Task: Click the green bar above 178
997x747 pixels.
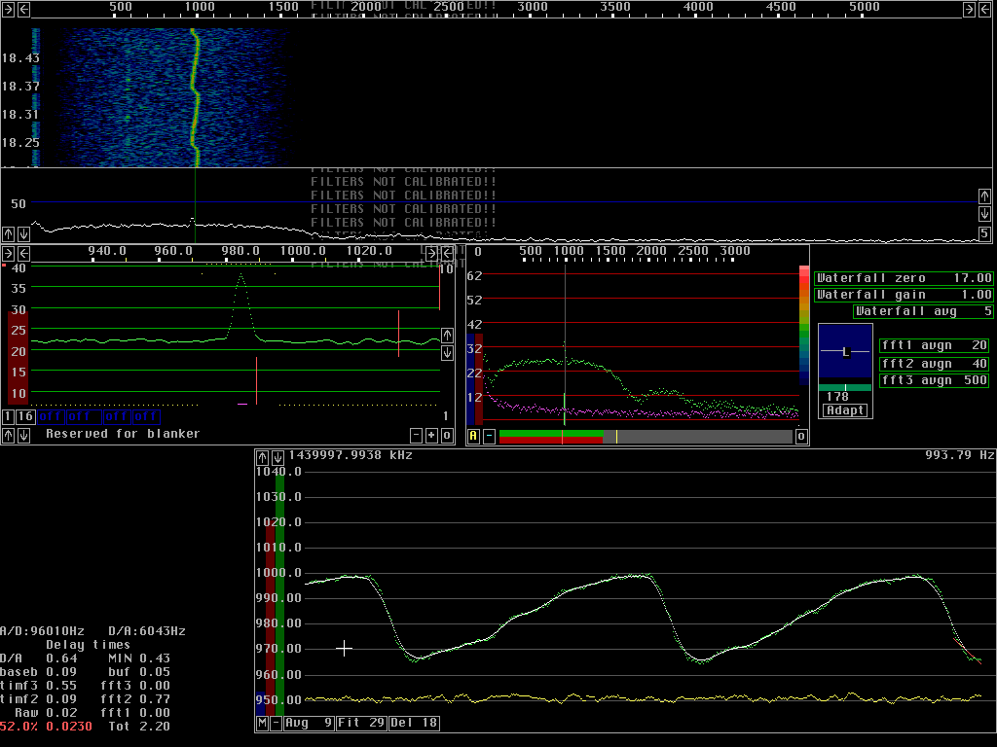Action: [x=845, y=387]
